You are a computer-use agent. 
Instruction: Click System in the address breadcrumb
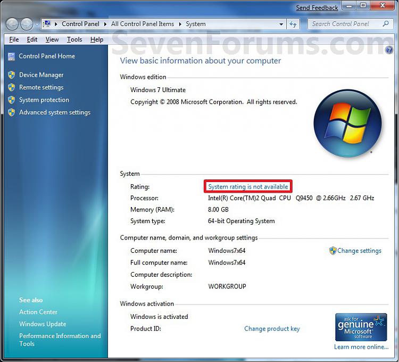coord(195,24)
